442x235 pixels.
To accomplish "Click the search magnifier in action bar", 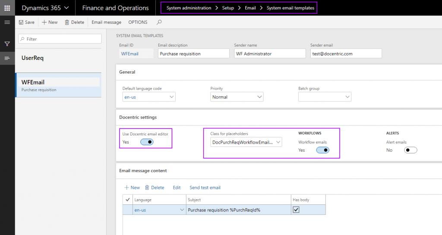I will tap(159, 22).
